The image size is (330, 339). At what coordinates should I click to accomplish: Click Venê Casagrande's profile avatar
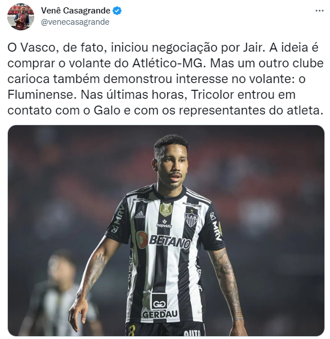point(21,17)
